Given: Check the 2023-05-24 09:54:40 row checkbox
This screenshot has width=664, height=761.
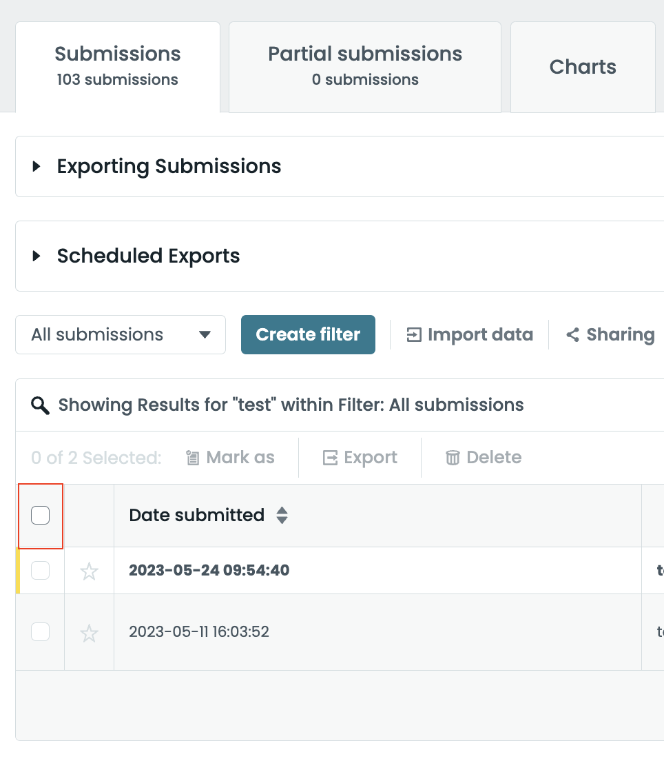Looking at the screenshot, I should 41,570.
